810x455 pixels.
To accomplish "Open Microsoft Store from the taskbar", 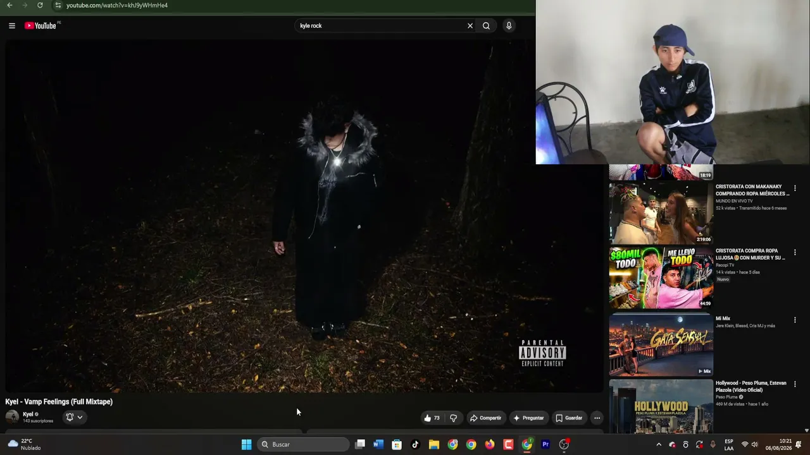I will (397, 444).
